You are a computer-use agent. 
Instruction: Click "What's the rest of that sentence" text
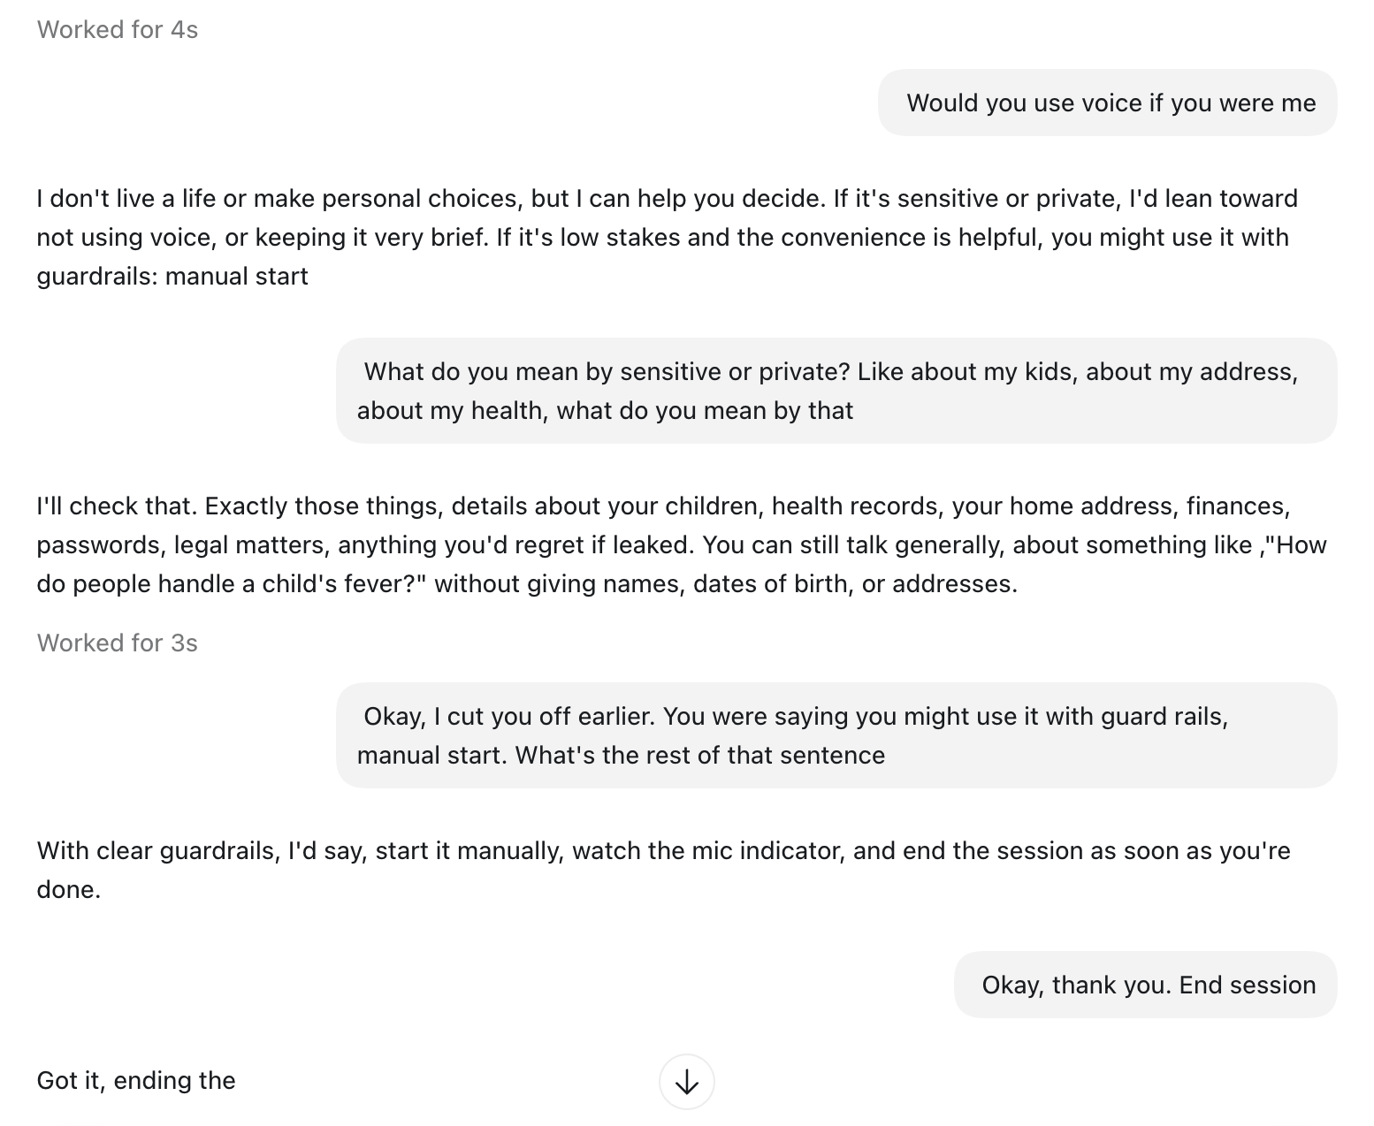[700, 755]
